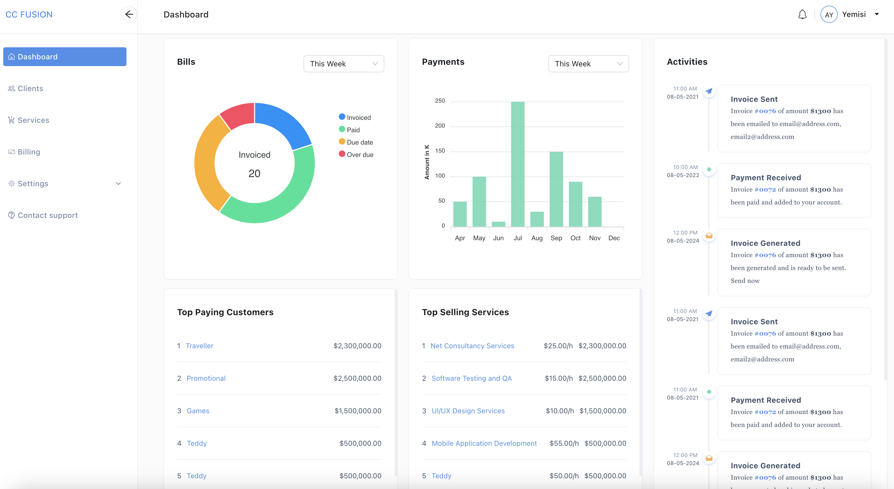Click the Billing card icon
The height and width of the screenshot is (489, 894).
tap(12, 152)
